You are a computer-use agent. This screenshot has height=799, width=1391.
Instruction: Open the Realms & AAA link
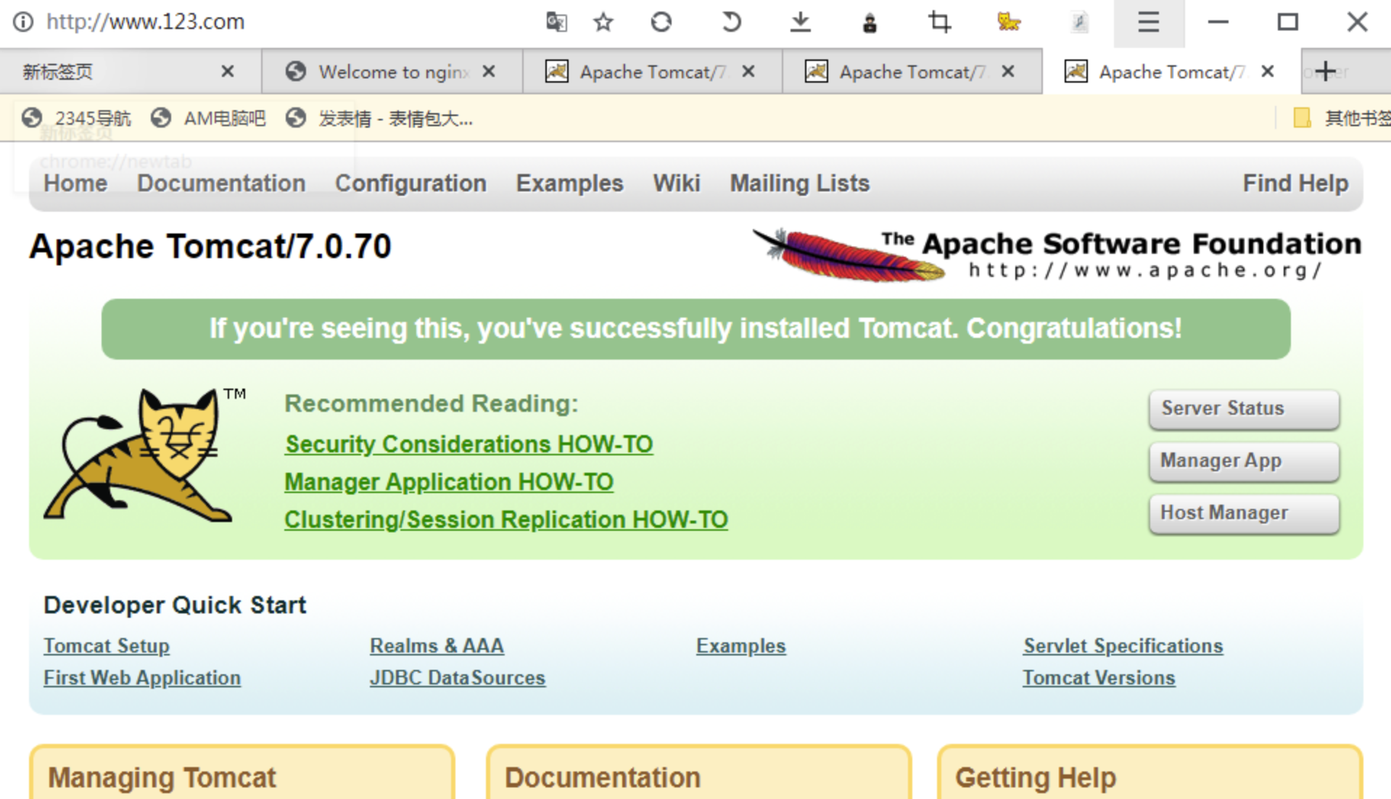tap(437, 645)
